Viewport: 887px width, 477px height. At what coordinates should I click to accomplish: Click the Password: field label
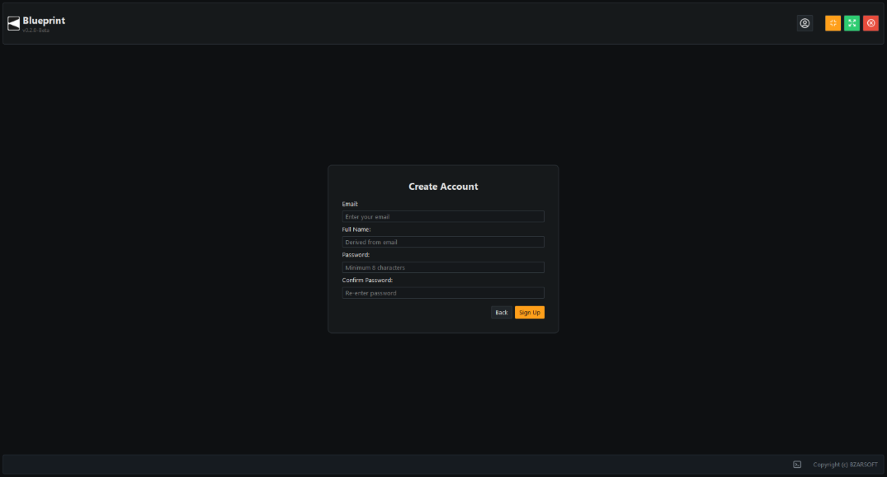pyautogui.click(x=356, y=255)
